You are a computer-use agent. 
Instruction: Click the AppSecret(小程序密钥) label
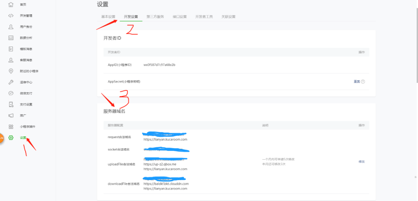(124, 82)
